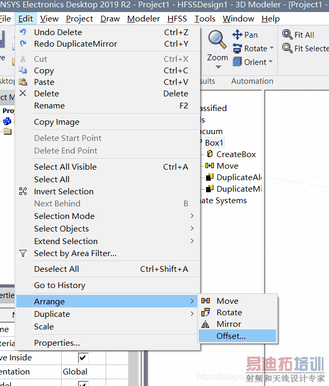Screen dimensions: 329x386
Task: Click the folder icon in project tree
Action: pos(8,131)
